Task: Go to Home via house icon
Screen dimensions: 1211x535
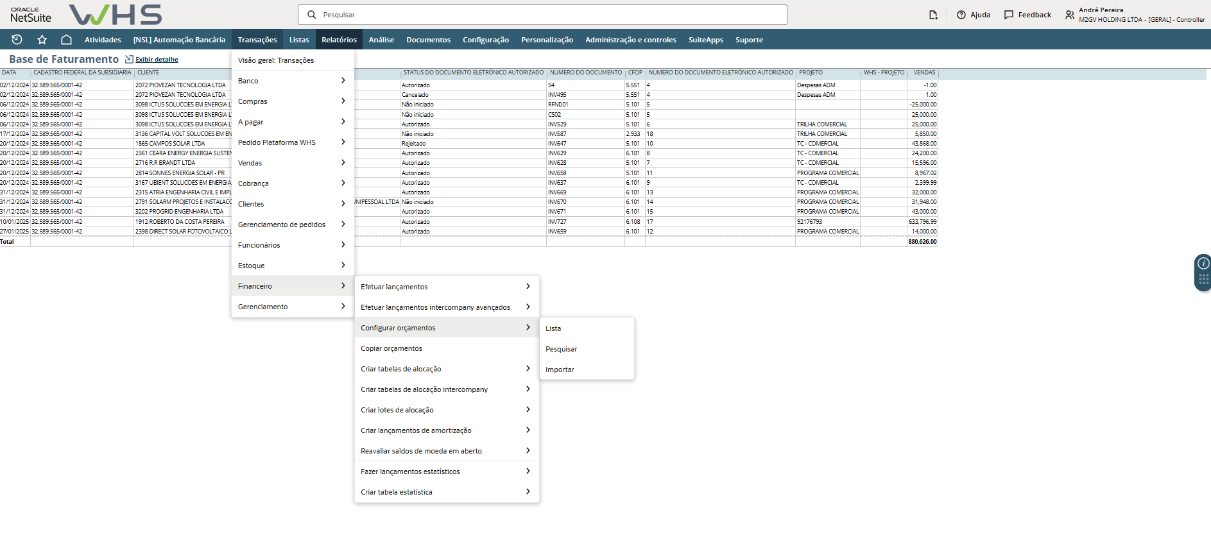Action: coord(66,40)
